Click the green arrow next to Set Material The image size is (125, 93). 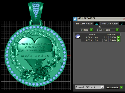point(121,87)
